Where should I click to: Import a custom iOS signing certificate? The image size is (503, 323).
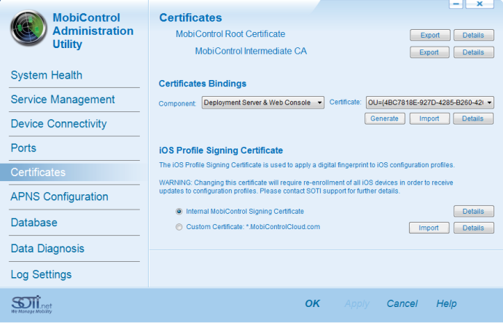point(429,228)
